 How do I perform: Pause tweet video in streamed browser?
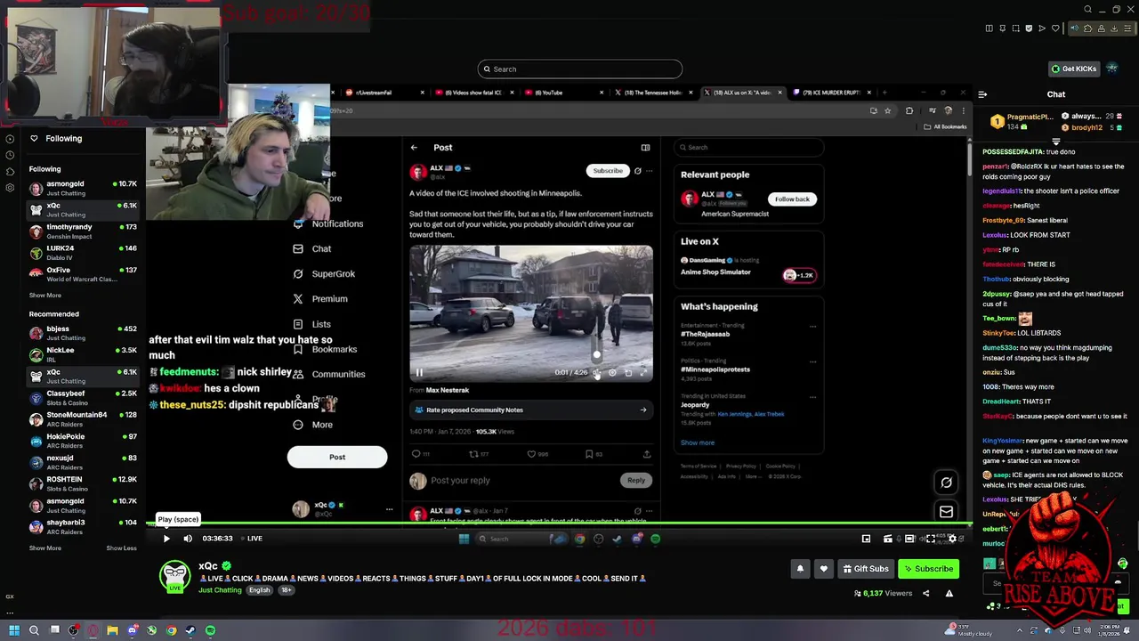419,373
